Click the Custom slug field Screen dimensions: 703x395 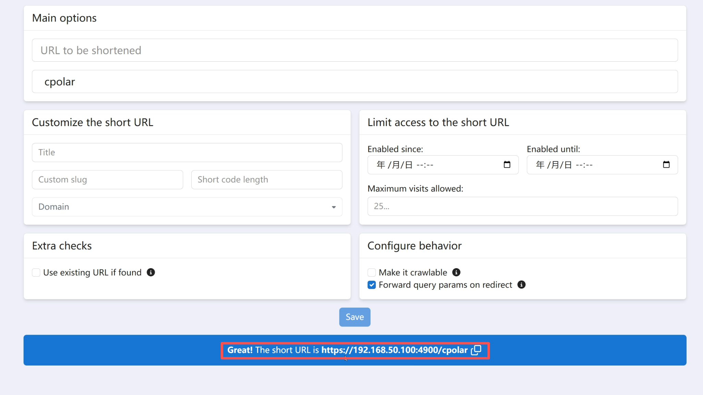click(x=107, y=180)
